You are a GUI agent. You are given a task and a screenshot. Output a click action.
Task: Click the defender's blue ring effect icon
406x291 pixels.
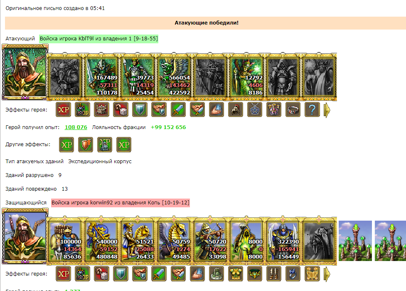click(x=293, y=274)
